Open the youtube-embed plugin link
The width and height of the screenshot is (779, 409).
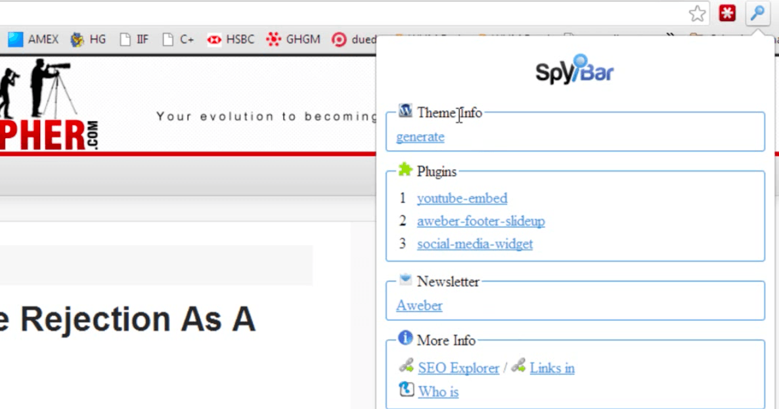pos(462,198)
